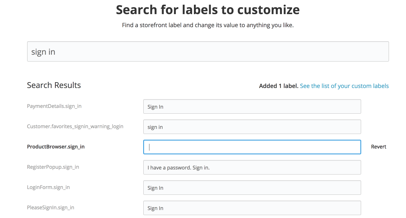Click the PleaseSignIn.sign_in value field
Screen dimensions: 406x218
tap(252, 208)
